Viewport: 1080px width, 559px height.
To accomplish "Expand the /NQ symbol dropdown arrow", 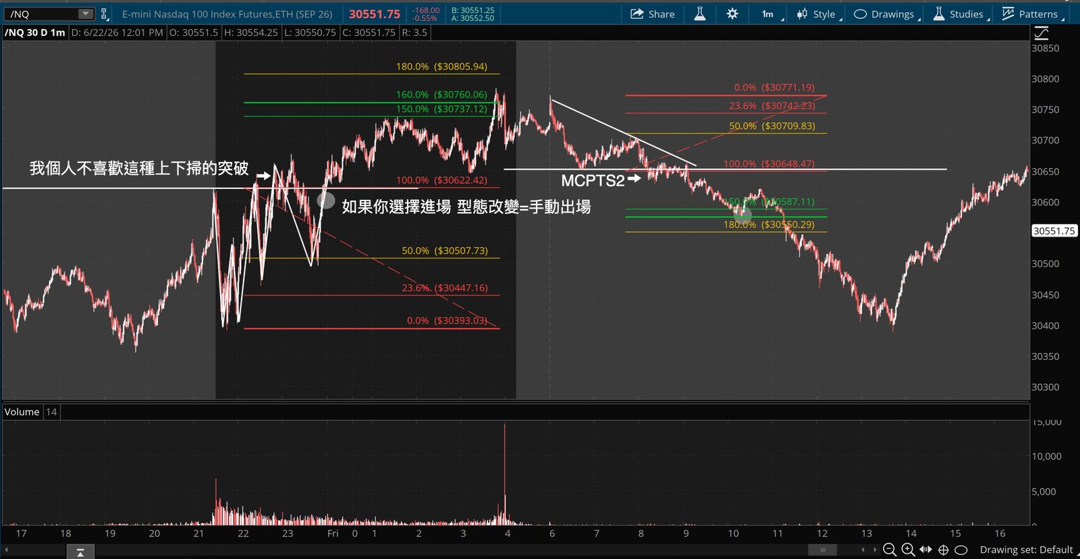I will (85, 14).
